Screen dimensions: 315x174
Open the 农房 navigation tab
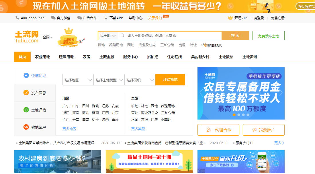click(86, 57)
